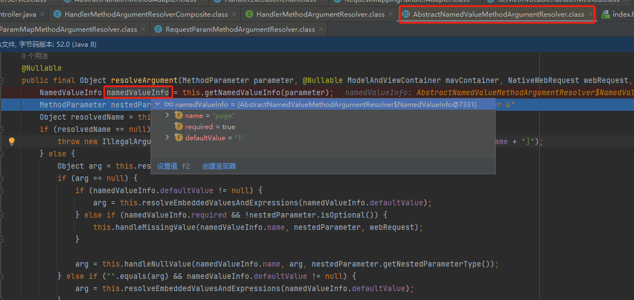The image size is (634, 300).
Task: Click handleMissingValue method call
Action: point(155,227)
